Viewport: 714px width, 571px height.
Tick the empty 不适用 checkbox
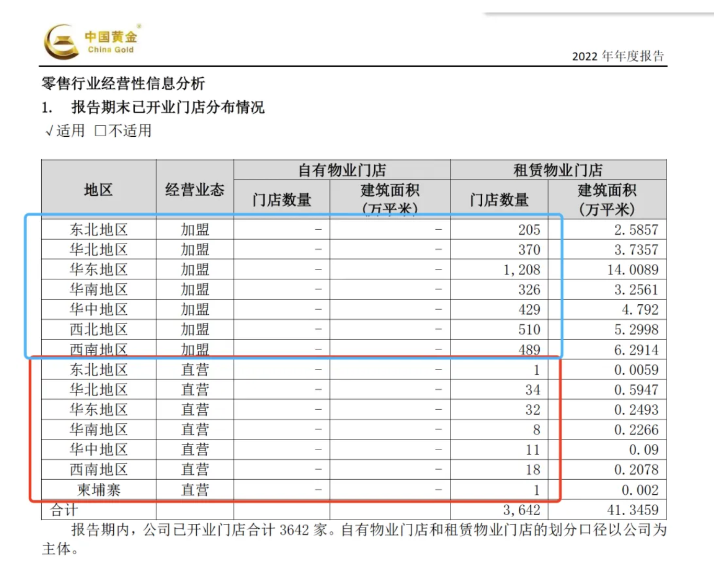pyautogui.click(x=100, y=130)
